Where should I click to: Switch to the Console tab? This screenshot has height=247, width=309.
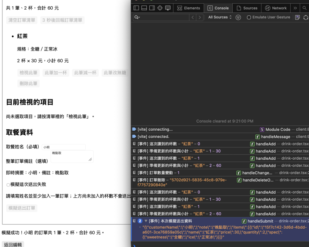point(218,8)
